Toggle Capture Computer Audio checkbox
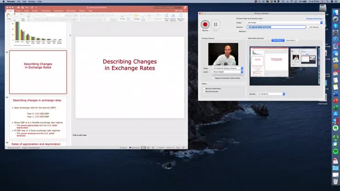 (x=213, y=78)
